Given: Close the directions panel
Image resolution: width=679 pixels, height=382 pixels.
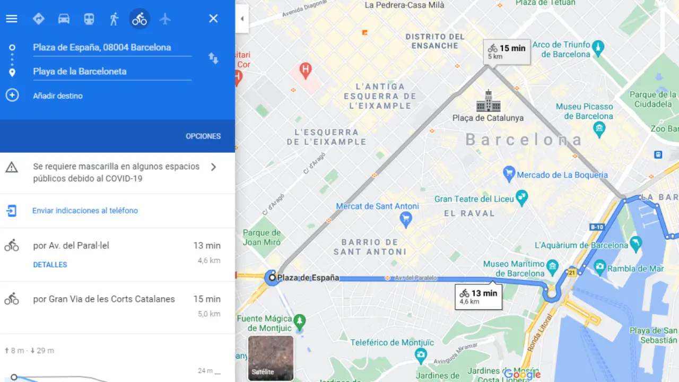Looking at the screenshot, I should coord(213,19).
